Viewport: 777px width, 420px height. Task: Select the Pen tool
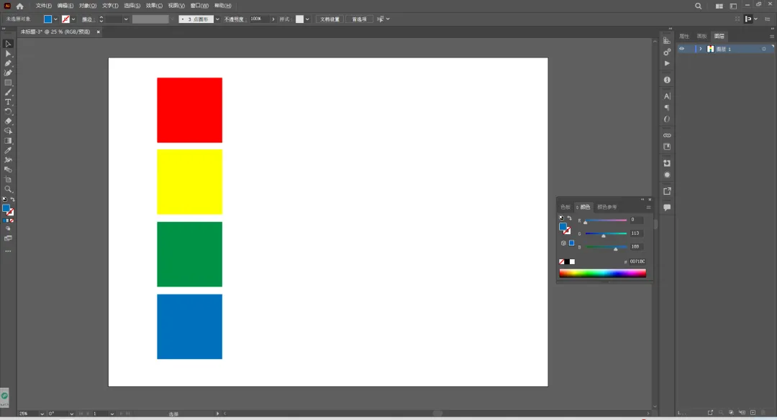[x=8, y=63]
